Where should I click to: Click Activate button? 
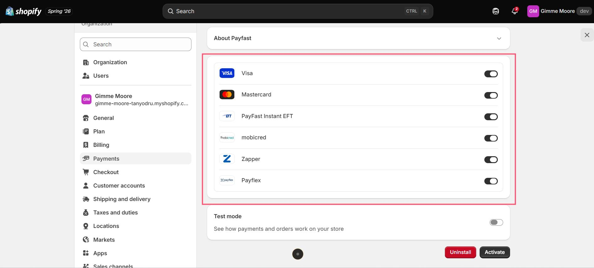495,252
